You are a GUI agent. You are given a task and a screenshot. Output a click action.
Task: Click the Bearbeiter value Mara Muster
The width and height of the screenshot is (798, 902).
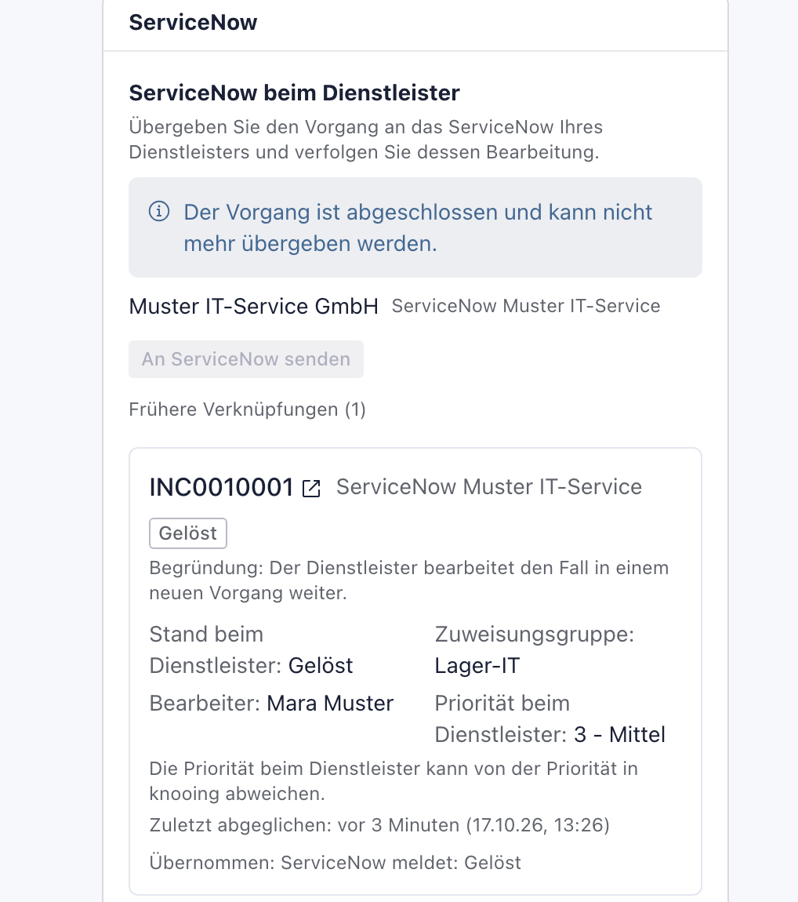330,703
